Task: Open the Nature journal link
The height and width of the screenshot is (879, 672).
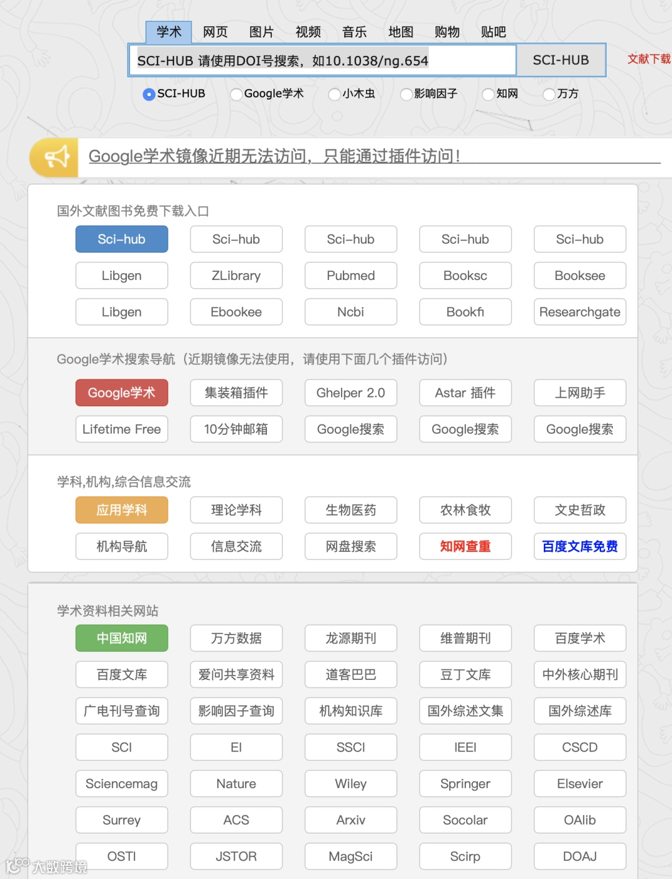Action: [236, 784]
